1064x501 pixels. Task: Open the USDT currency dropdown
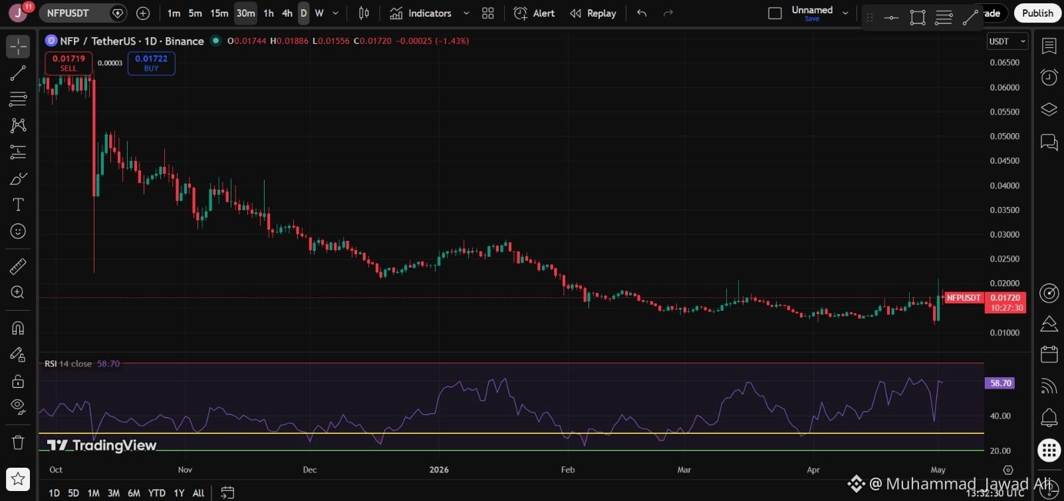1007,41
